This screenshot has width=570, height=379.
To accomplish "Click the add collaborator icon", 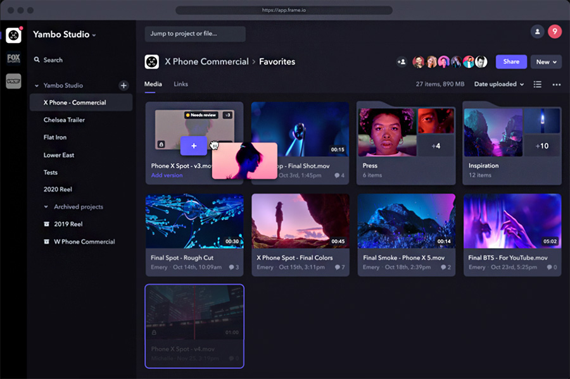I will pos(402,62).
